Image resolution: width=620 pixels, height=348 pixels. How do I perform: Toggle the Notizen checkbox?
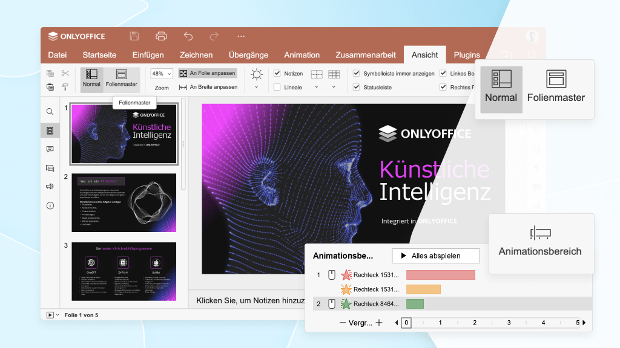click(277, 73)
